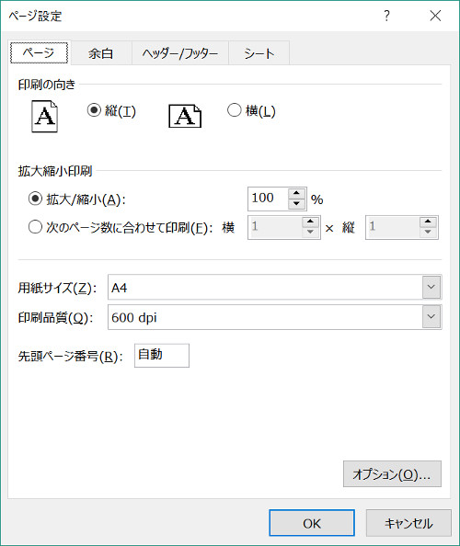Image resolution: width=460 pixels, height=546 pixels.
Task: Switch to the 余白 tab
Action: point(100,53)
